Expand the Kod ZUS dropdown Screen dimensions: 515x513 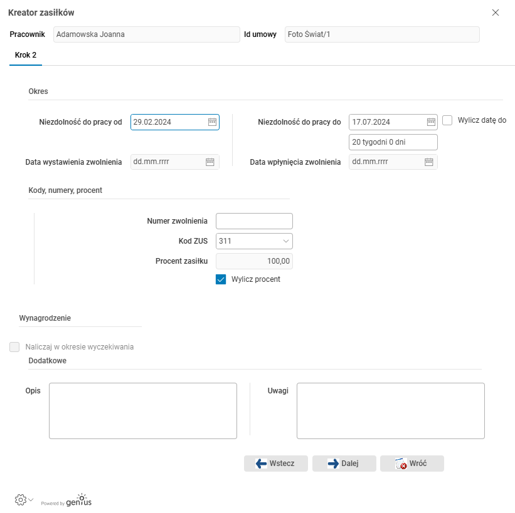[286, 241]
